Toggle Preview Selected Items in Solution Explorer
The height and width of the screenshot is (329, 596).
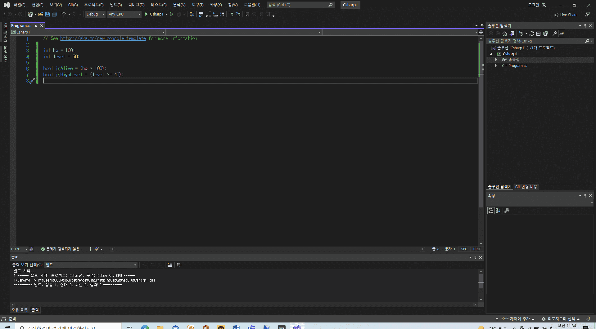562,33
